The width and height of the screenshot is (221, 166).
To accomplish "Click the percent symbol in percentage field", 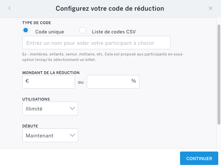I will coord(134,81).
